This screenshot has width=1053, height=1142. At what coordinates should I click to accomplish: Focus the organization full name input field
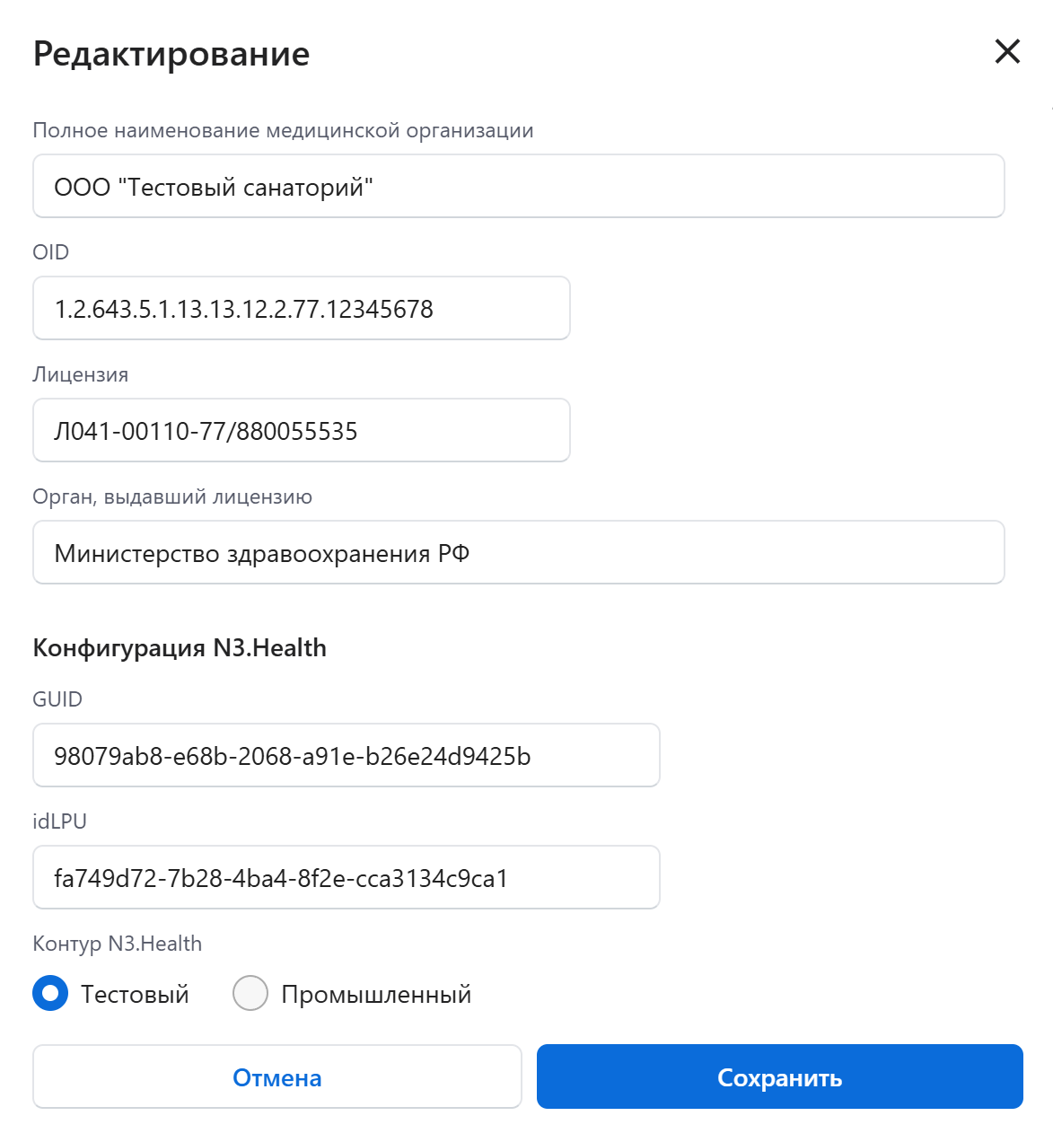pyautogui.click(x=518, y=187)
